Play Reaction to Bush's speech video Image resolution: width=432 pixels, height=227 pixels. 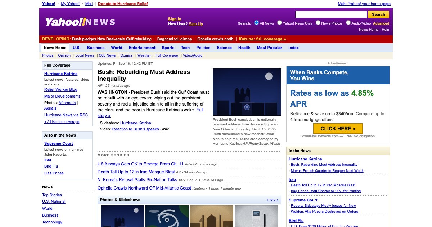coord(135,129)
